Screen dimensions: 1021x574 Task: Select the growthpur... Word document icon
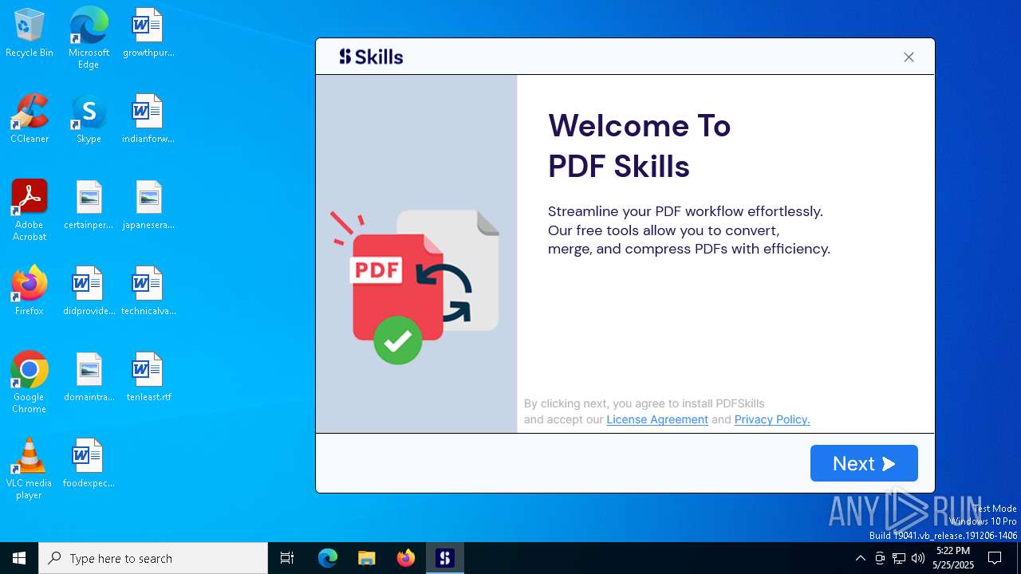[148, 33]
